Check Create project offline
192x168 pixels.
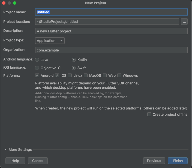149,114
